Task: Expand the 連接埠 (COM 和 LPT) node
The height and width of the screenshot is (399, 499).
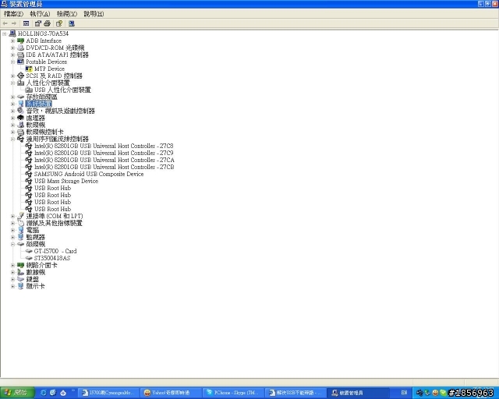Action: (12, 217)
